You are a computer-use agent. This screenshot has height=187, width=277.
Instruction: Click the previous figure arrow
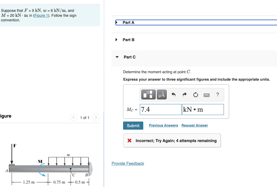73,117
